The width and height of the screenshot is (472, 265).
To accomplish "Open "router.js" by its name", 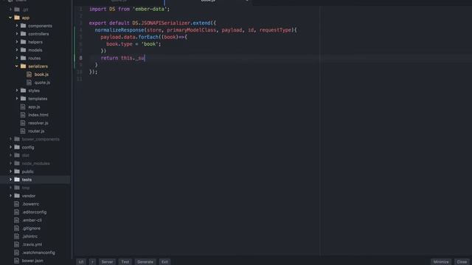I will point(36,131).
